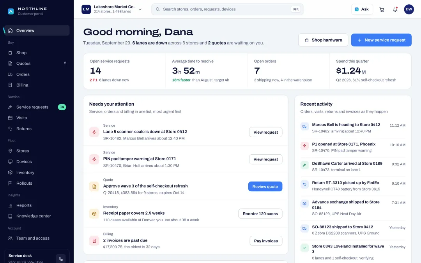Click the ⌘K shortcut badge

click(296, 9)
